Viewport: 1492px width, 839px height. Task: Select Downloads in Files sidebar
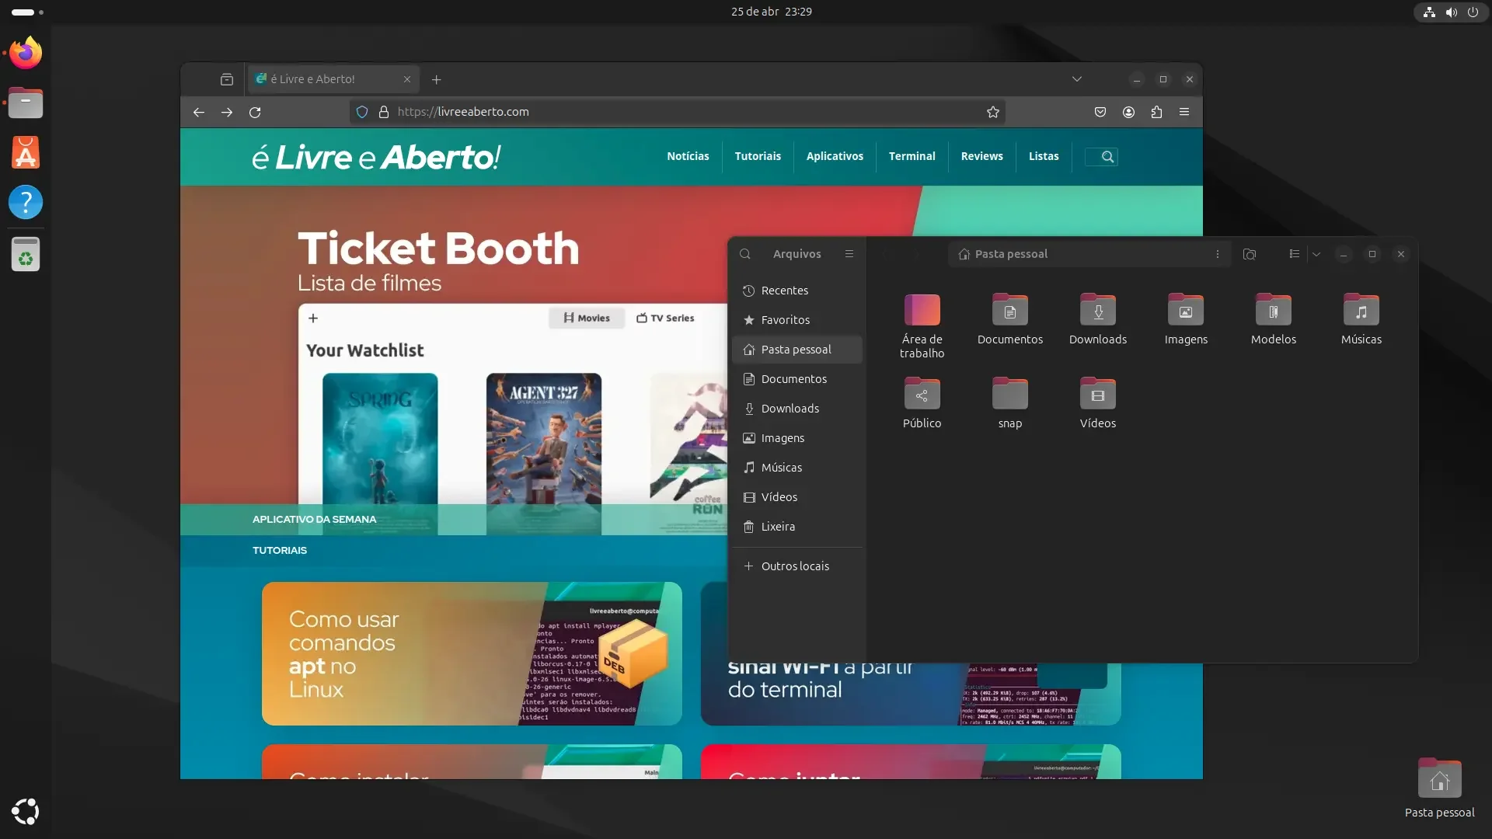coord(797,409)
